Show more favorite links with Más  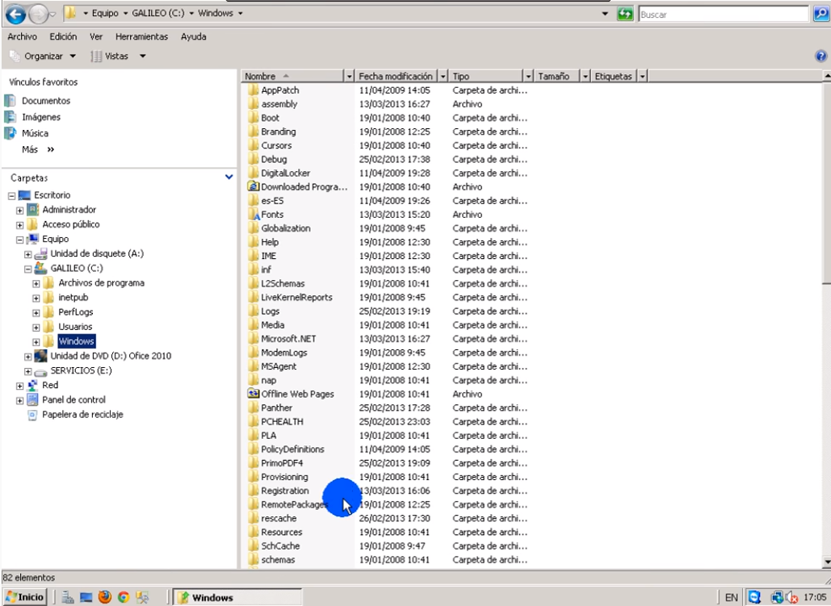click(38, 149)
